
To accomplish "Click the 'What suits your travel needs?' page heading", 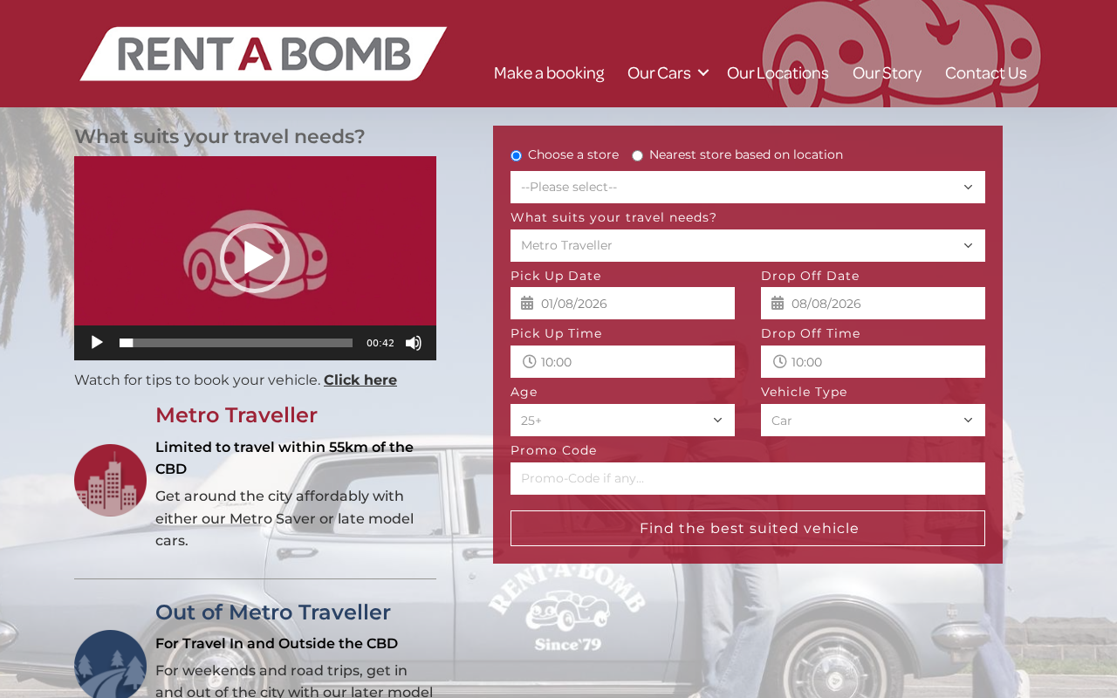I will click(220, 137).
